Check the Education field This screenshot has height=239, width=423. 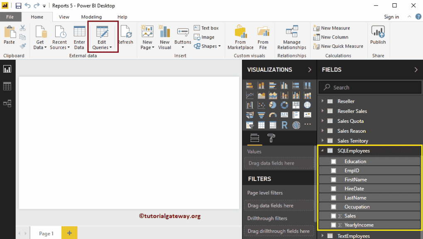(333, 161)
